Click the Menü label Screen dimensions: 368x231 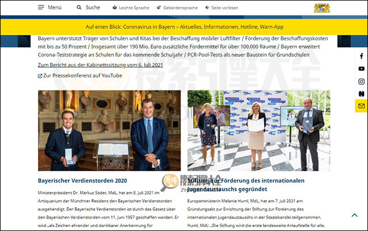(55, 7)
